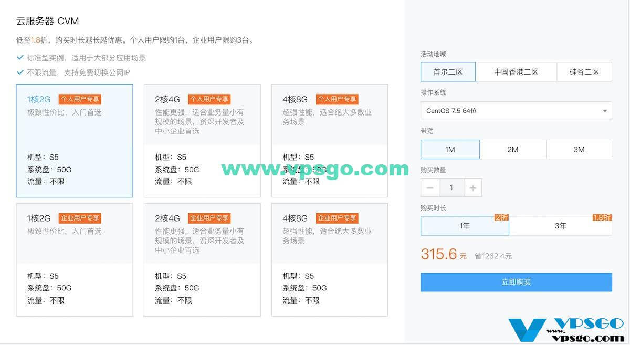
Task: Select the 4核8G 个人用户专享 plan card
Action: (x=330, y=141)
